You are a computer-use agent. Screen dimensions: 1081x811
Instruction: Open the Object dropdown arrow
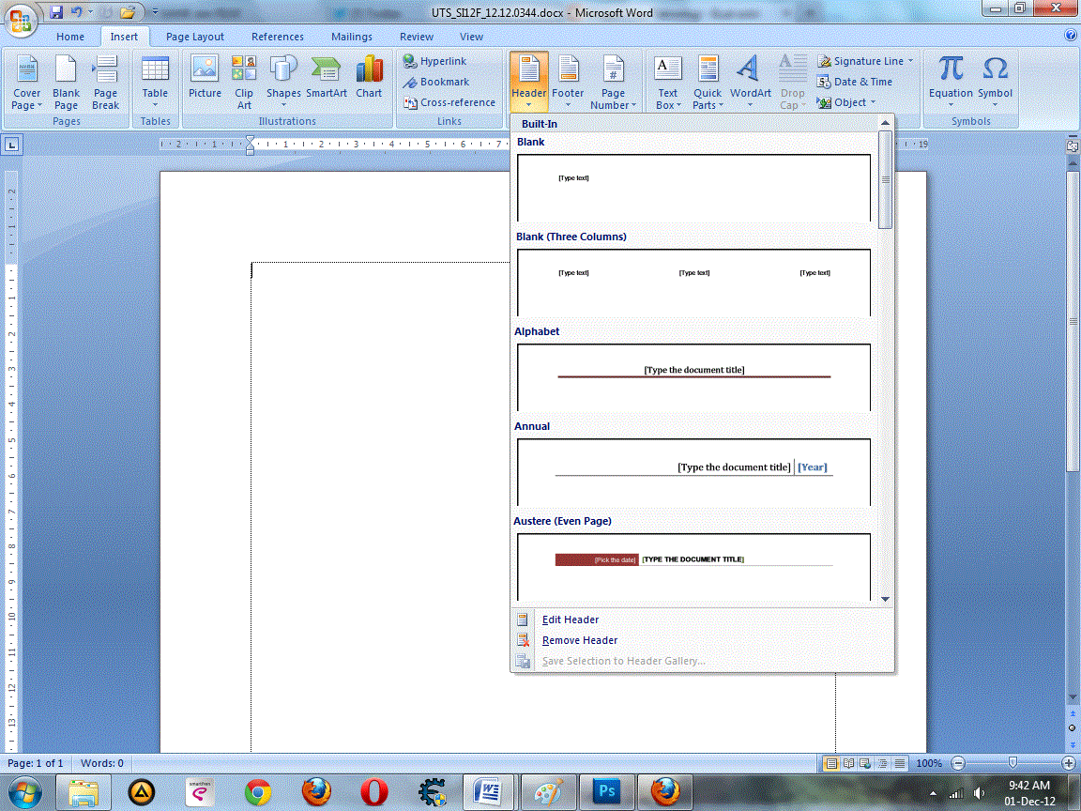pyautogui.click(x=874, y=102)
